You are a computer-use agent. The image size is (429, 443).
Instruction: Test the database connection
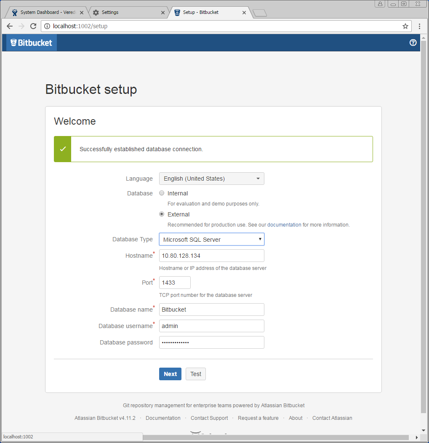tap(195, 374)
